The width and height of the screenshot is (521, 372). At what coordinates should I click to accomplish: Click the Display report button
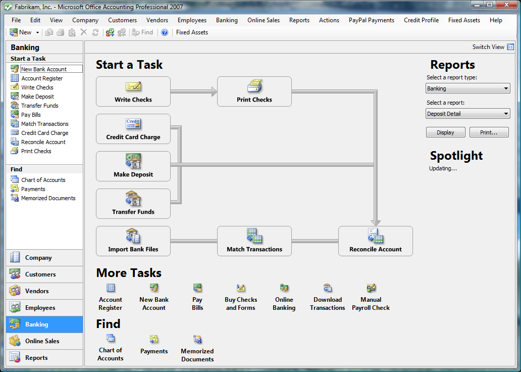446,132
